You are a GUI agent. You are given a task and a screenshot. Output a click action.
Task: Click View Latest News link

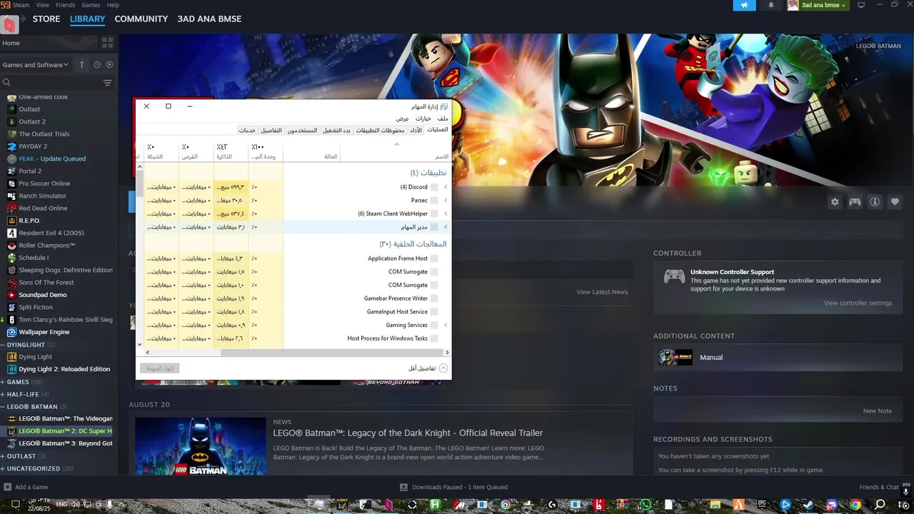602,292
